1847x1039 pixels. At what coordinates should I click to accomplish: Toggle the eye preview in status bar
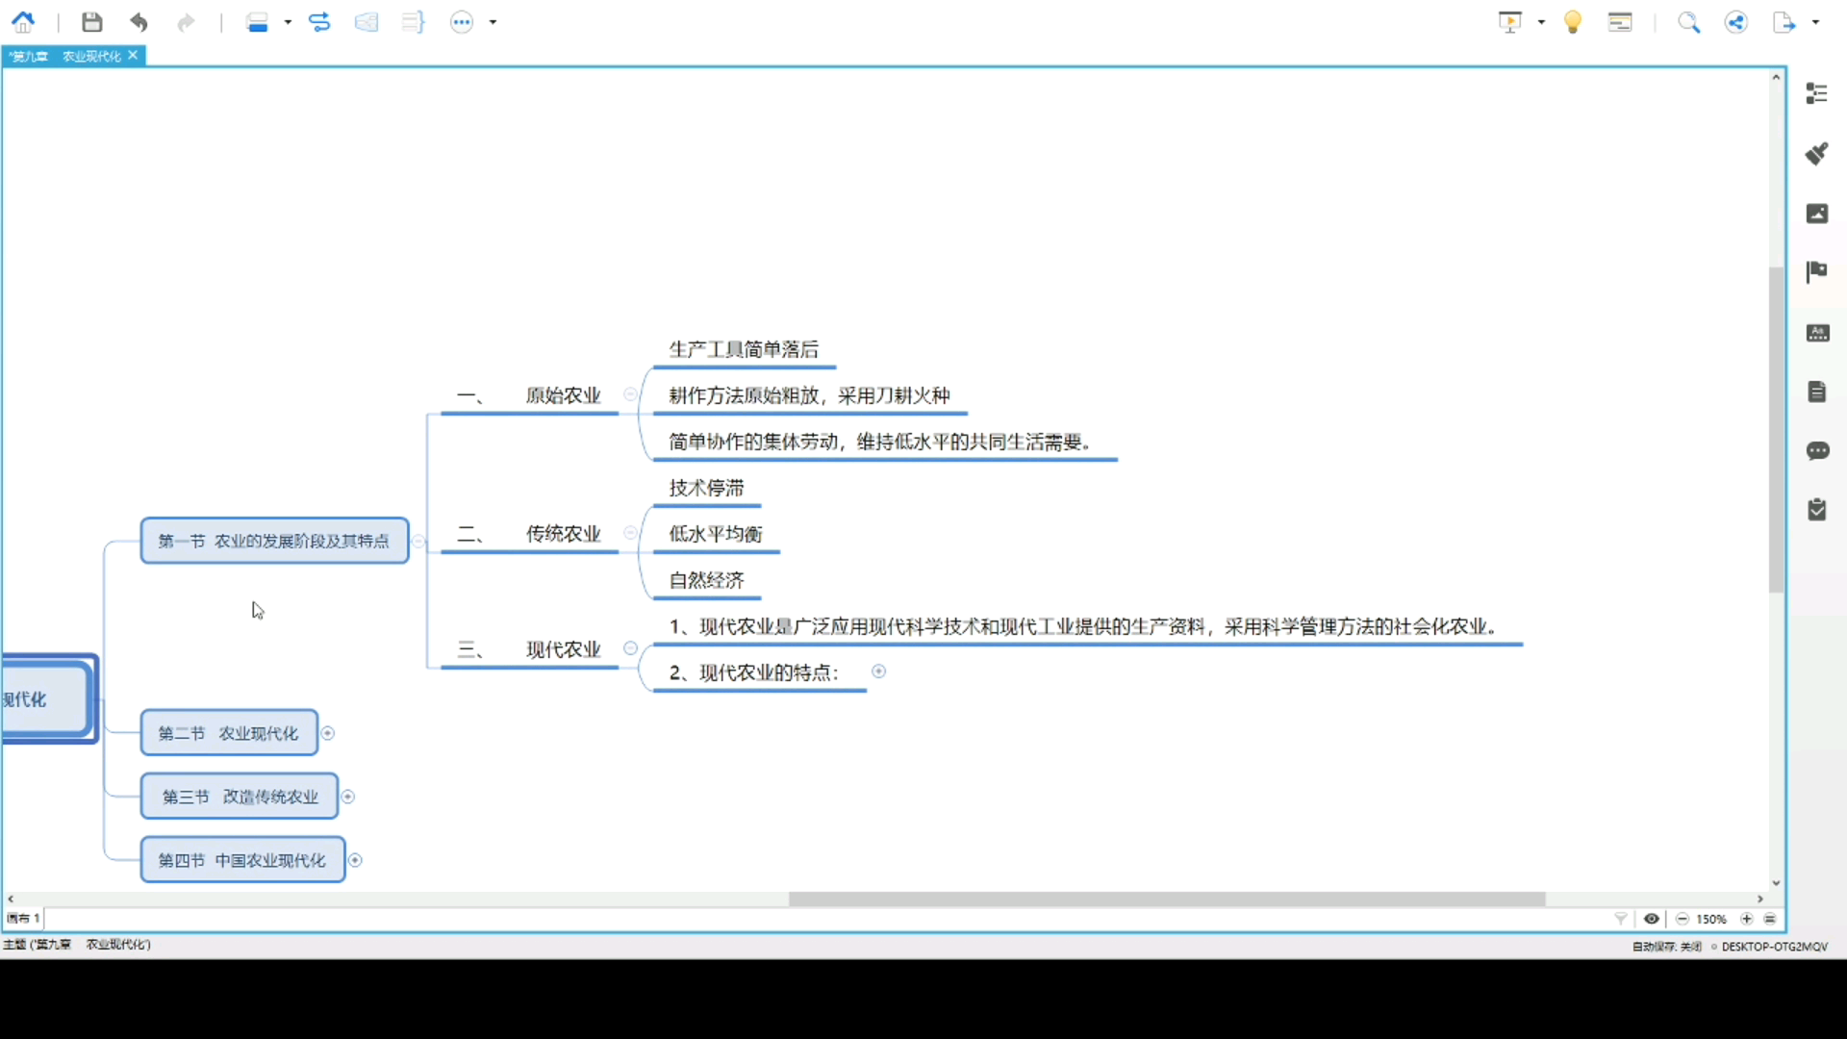coord(1652,919)
